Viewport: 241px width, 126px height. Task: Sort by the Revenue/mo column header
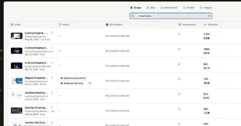tap(187, 24)
